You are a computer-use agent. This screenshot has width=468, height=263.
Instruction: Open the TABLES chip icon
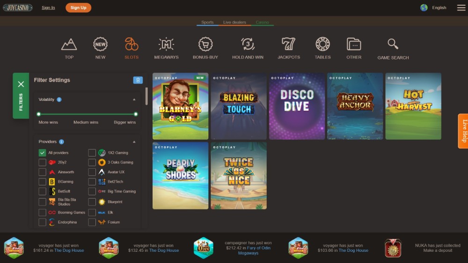[322, 44]
